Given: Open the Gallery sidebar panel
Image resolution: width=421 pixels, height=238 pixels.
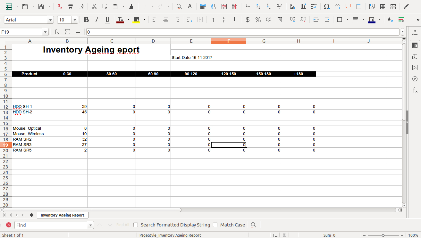Looking at the screenshot, I should (415, 68).
